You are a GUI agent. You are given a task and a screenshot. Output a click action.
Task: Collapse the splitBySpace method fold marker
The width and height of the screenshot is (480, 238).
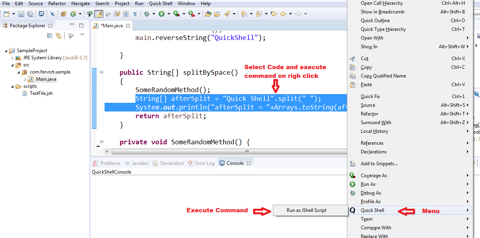tap(102, 72)
